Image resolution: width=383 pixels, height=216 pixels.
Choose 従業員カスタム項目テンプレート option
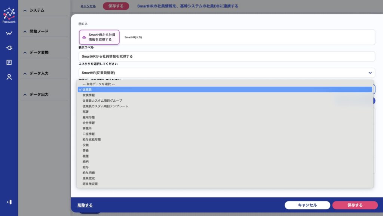225,106
